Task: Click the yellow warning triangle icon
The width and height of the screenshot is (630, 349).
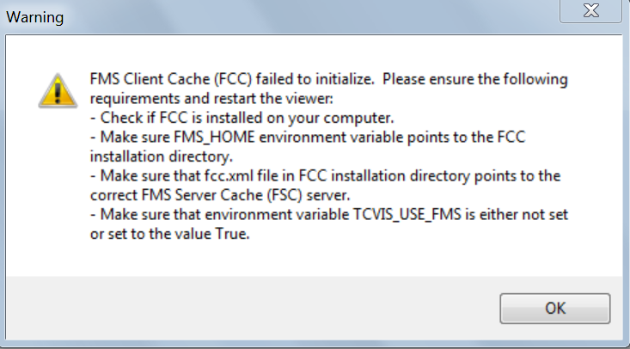Action: point(58,91)
